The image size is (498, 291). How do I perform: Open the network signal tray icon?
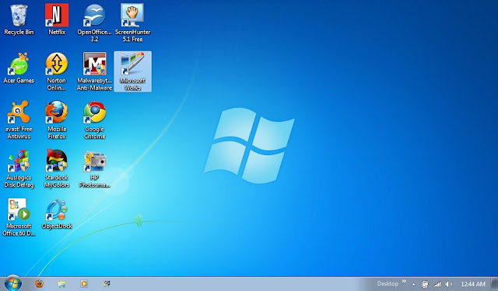click(437, 284)
